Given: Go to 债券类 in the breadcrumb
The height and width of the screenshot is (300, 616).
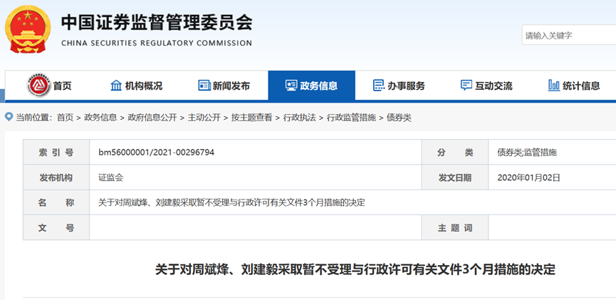Looking at the screenshot, I should click(x=399, y=118).
